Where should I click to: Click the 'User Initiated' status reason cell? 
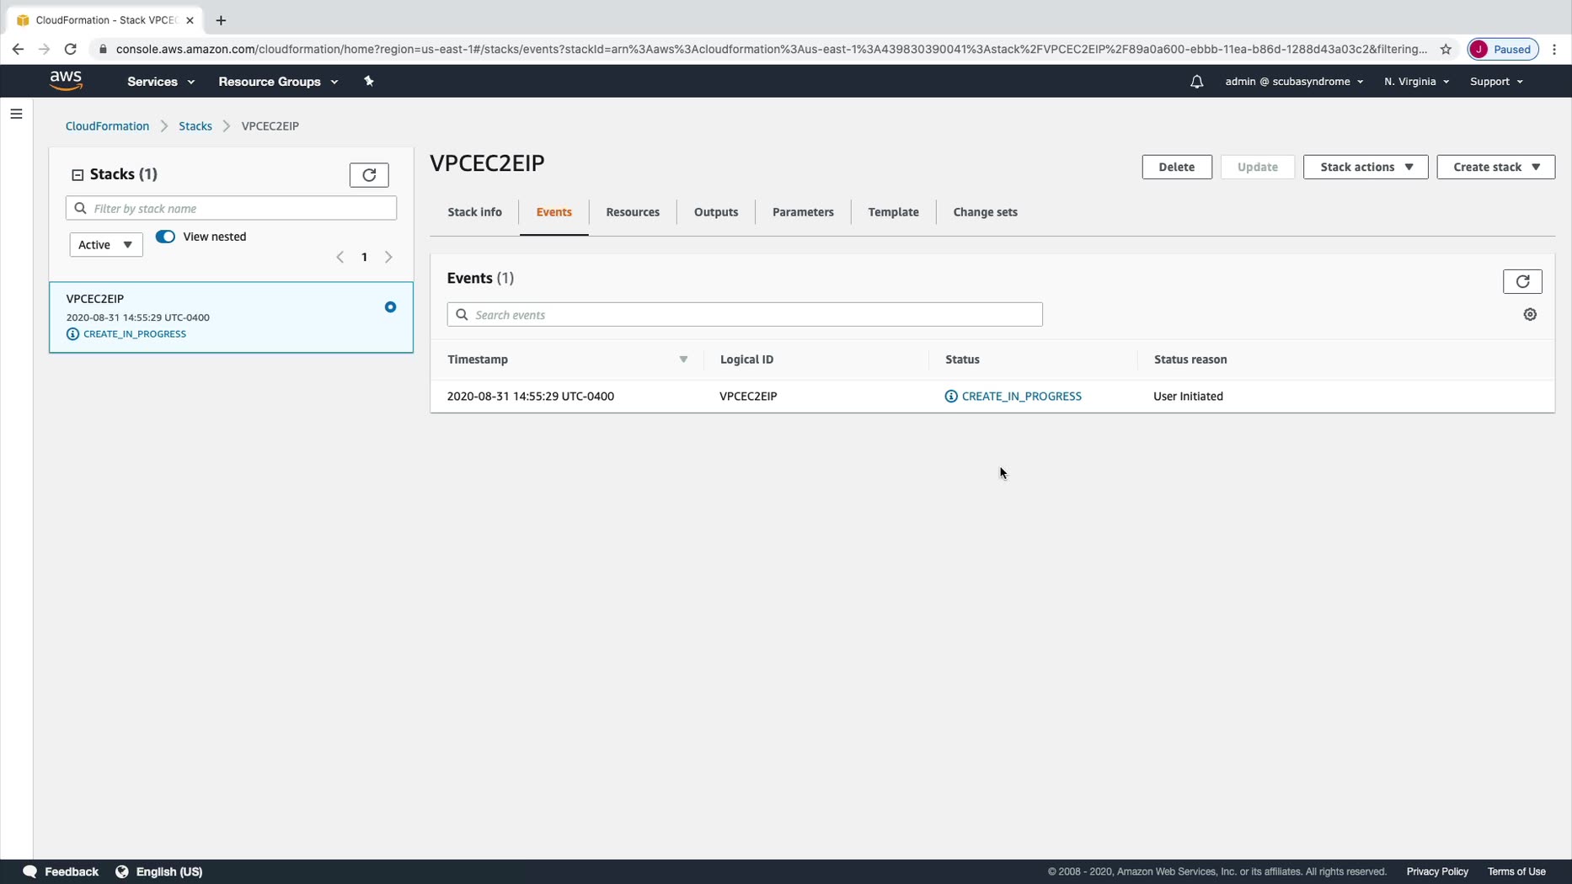[1188, 397]
